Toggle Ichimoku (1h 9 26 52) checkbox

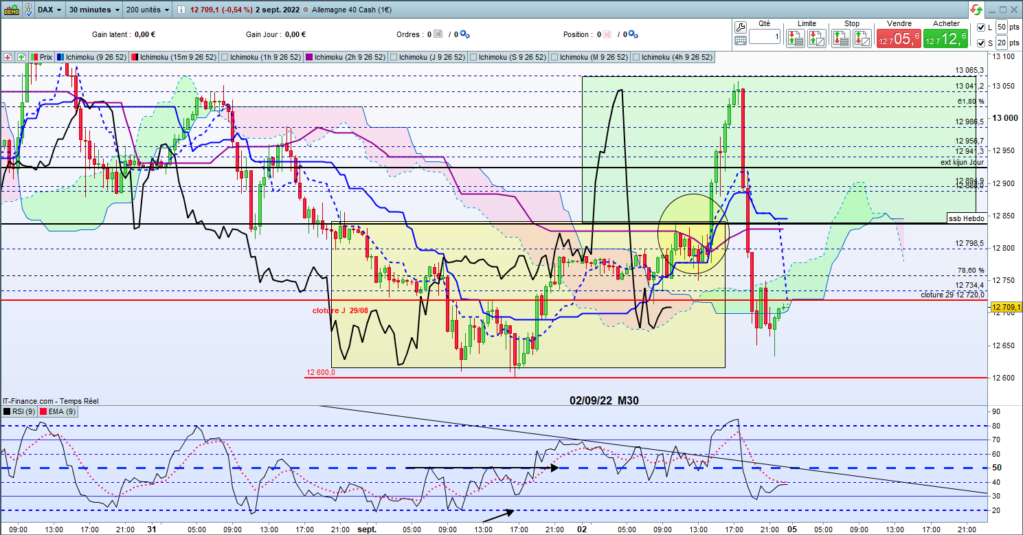click(225, 57)
